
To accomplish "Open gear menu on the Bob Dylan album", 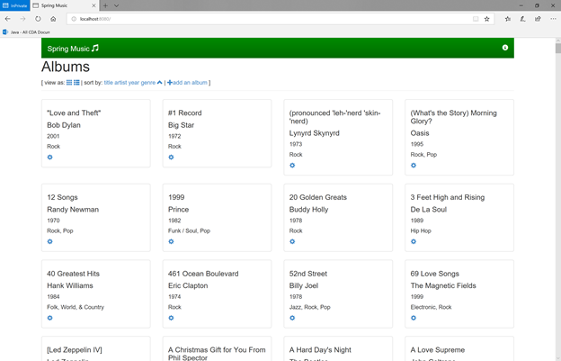I will [49, 158].
